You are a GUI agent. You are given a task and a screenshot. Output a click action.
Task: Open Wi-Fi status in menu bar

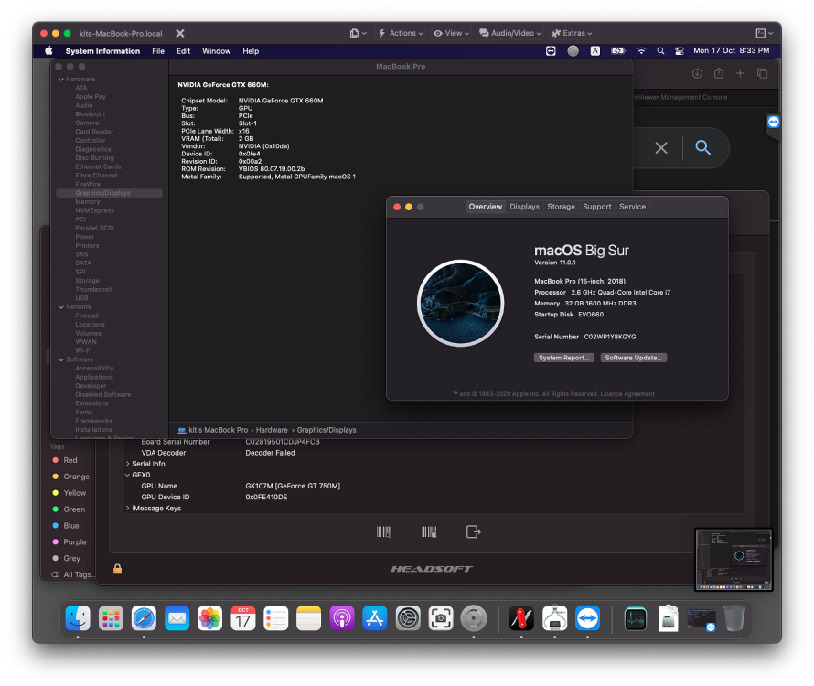[642, 51]
